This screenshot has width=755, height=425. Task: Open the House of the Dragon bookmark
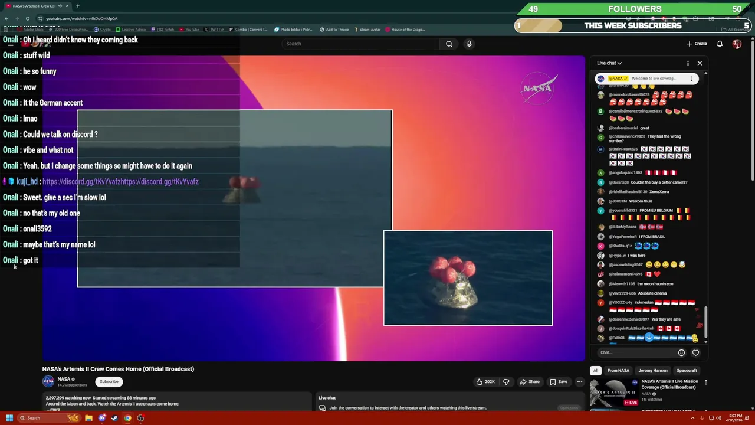(x=405, y=30)
